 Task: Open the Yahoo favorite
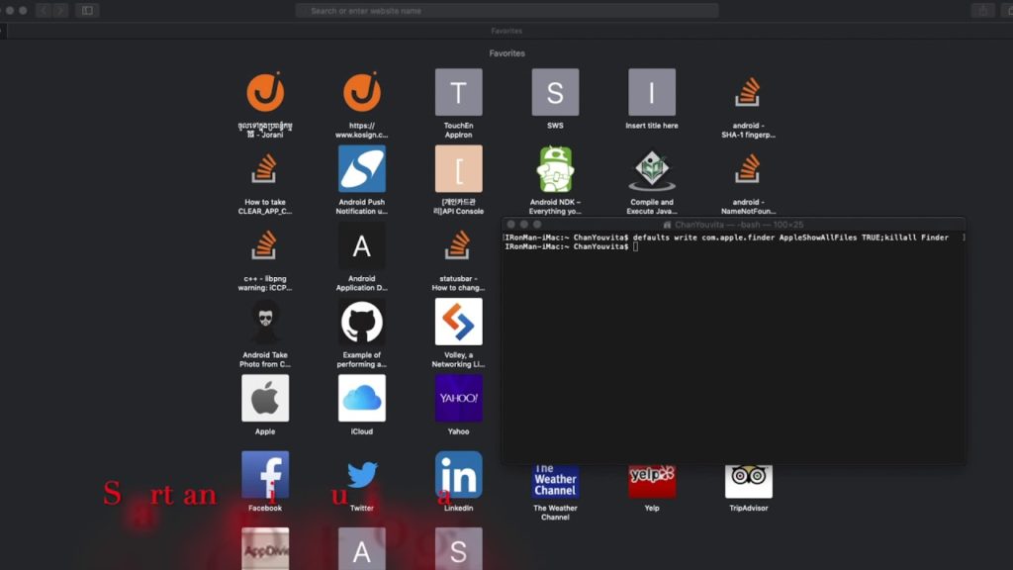(x=459, y=398)
